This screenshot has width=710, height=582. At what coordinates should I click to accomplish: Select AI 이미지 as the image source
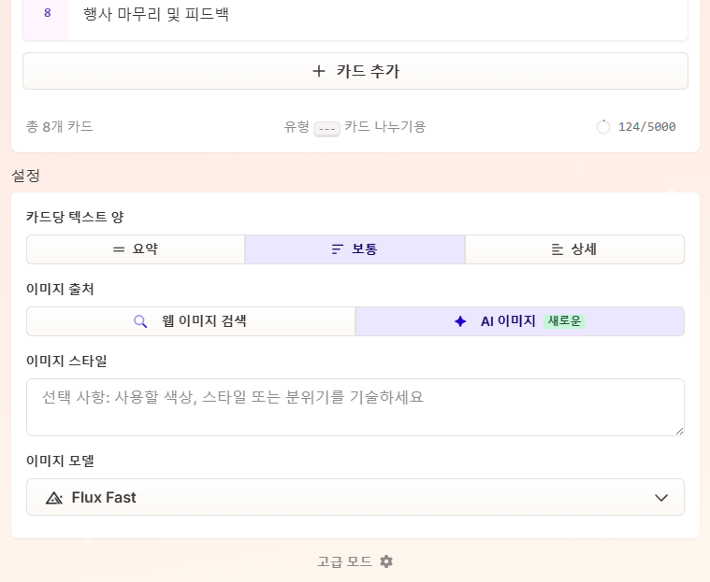519,321
